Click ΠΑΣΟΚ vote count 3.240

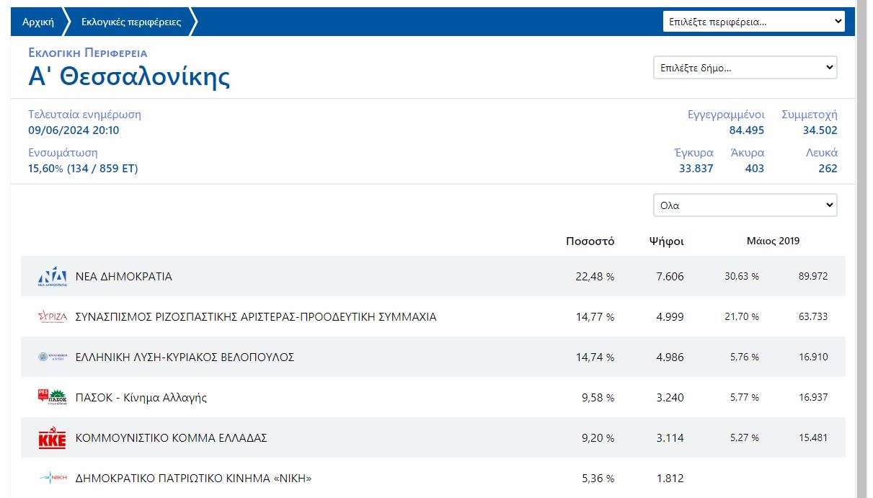click(670, 397)
